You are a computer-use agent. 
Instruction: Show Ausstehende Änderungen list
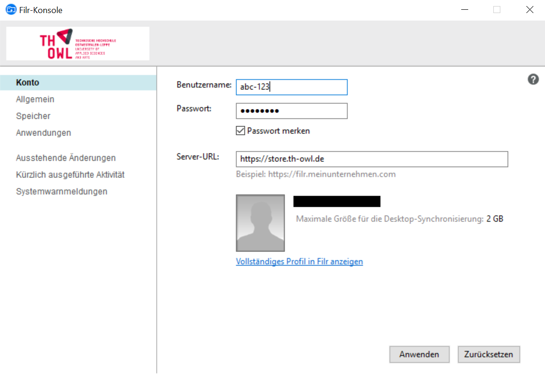pos(66,158)
